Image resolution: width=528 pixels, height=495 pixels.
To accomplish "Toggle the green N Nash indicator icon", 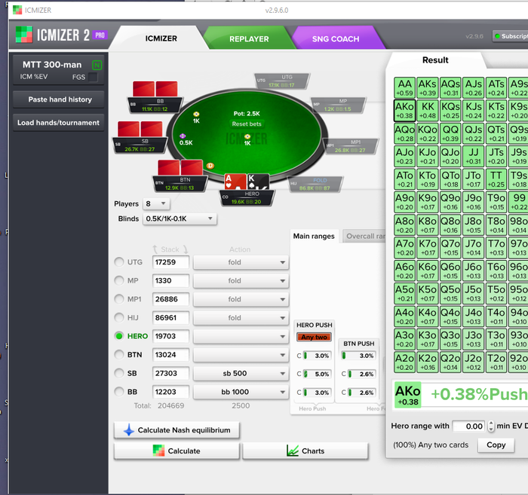I will pos(97,65).
